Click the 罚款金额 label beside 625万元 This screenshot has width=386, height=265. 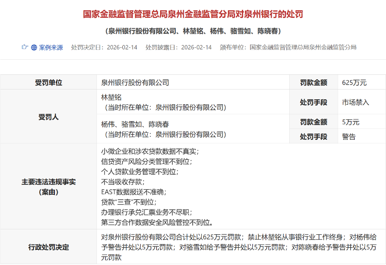314,82
